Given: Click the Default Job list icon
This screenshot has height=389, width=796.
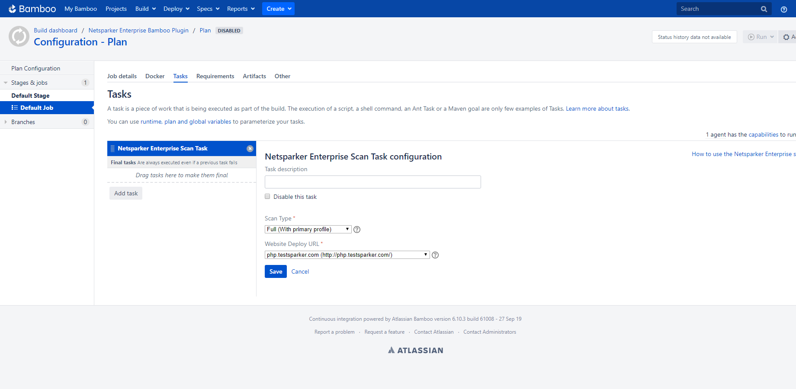Looking at the screenshot, I should pos(15,108).
